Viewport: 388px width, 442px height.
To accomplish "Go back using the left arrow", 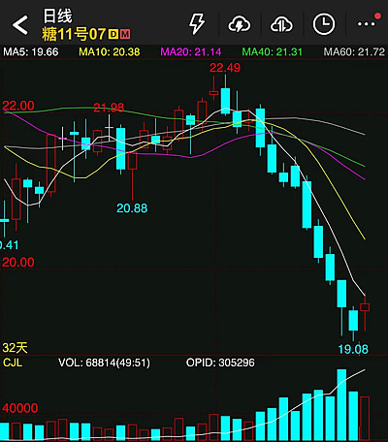I will click(20, 25).
